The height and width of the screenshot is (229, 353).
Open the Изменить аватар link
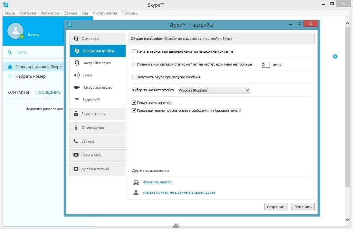click(x=157, y=182)
